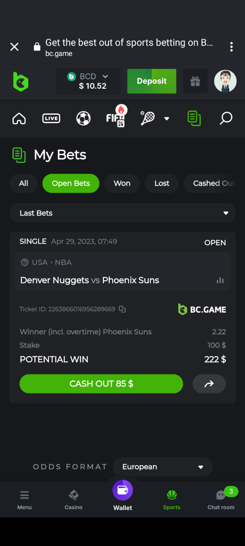Click the green Deposit button
The height and width of the screenshot is (546, 245).
pyautogui.click(x=152, y=81)
